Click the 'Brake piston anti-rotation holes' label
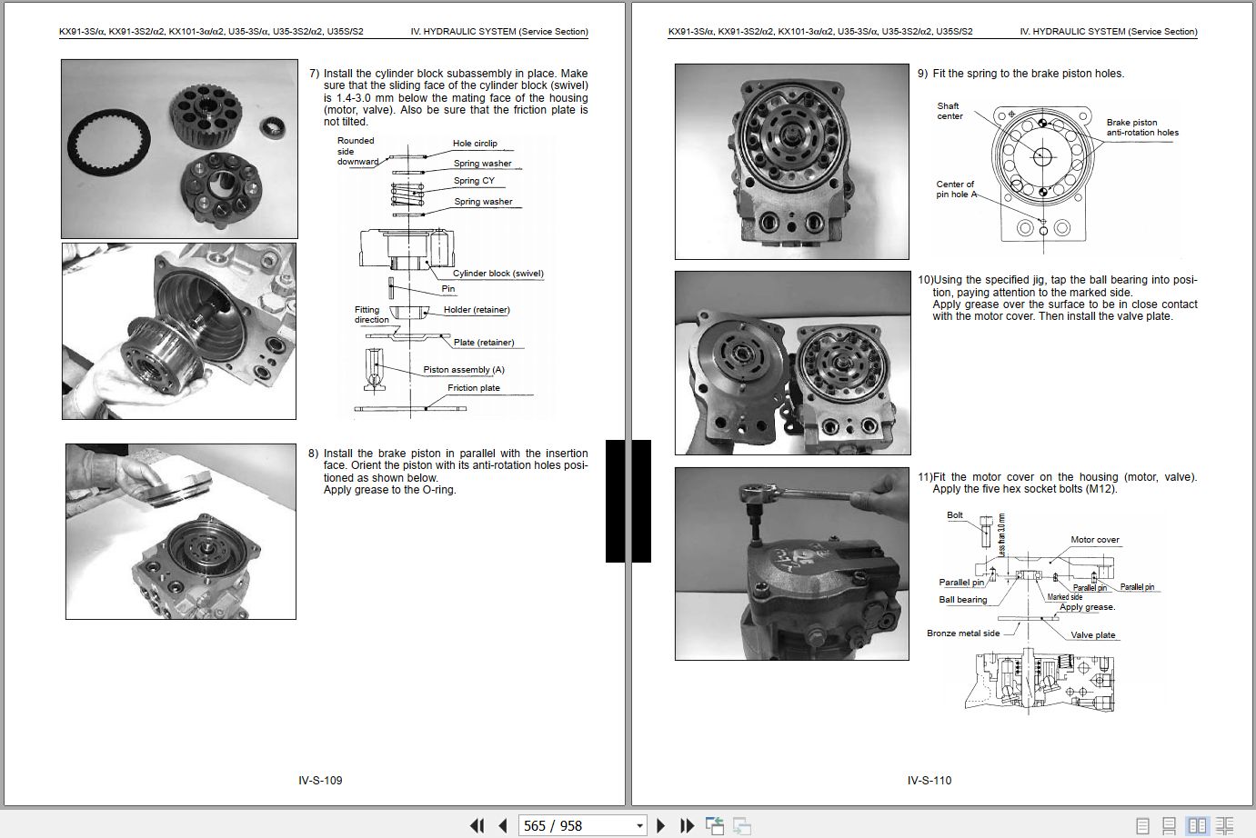 click(x=1142, y=127)
